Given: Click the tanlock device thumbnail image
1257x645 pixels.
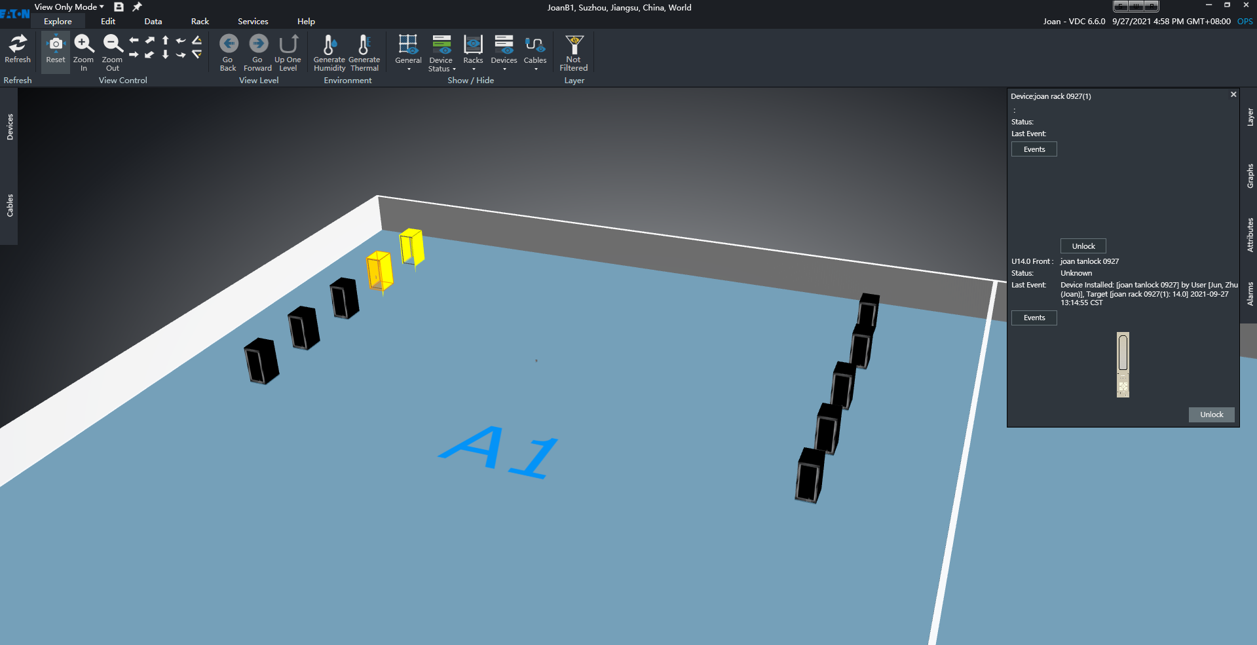Looking at the screenshot, I should (1123, 364).
